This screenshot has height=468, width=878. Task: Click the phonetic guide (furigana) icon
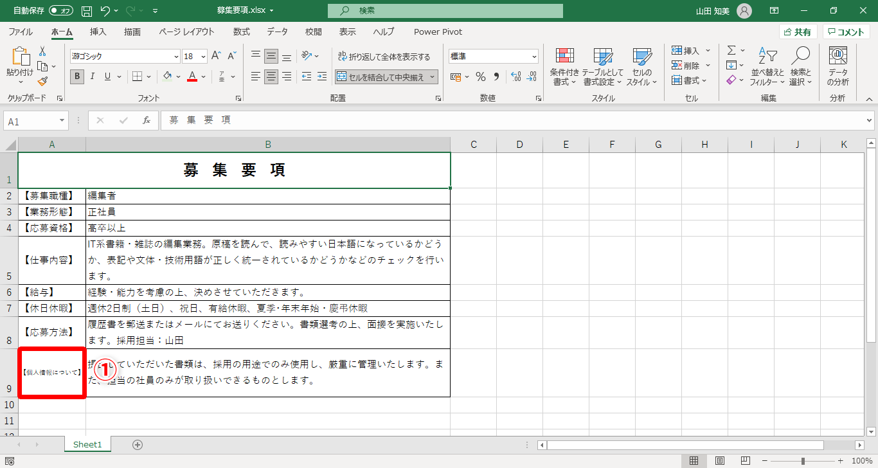(x=222, y=76)
